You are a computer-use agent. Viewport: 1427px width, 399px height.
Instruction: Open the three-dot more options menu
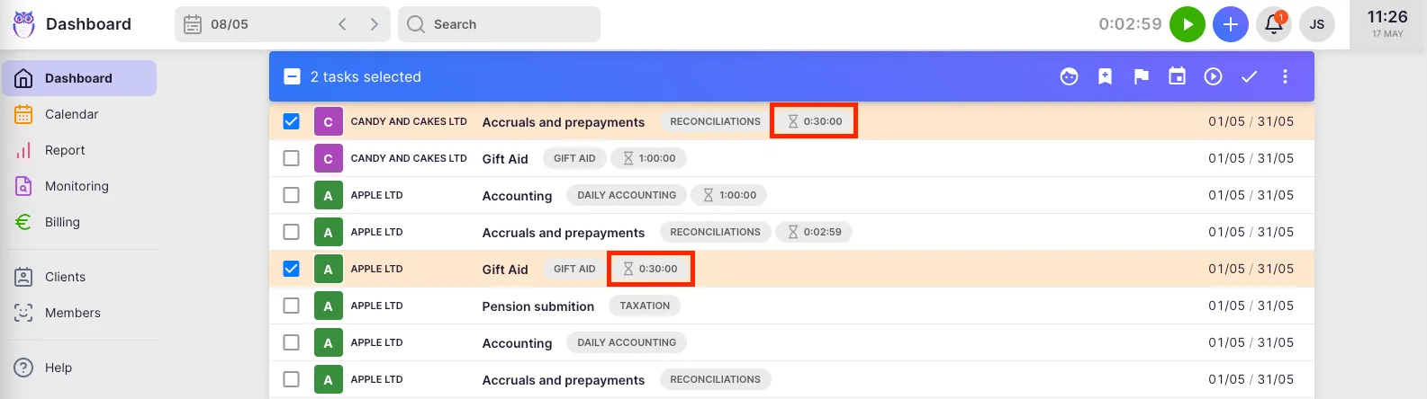1285,77
